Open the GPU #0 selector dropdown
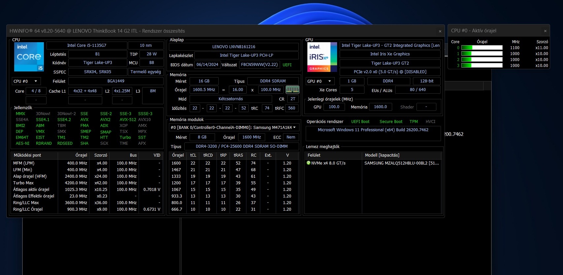Image resolution: width=563 pixels, height=275 pixels. 320,81
